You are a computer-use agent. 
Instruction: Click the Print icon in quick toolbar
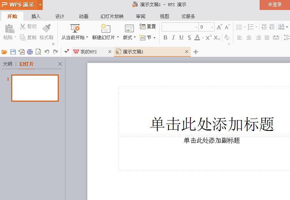click(30, 52)
